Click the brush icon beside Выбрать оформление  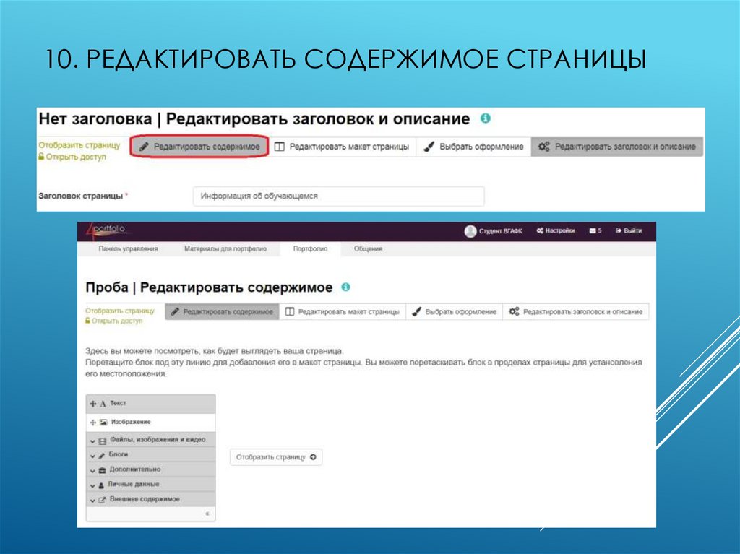(x=416, y=312)
